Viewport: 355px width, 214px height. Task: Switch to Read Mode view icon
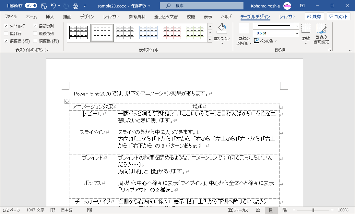click(x=258, y=210)
